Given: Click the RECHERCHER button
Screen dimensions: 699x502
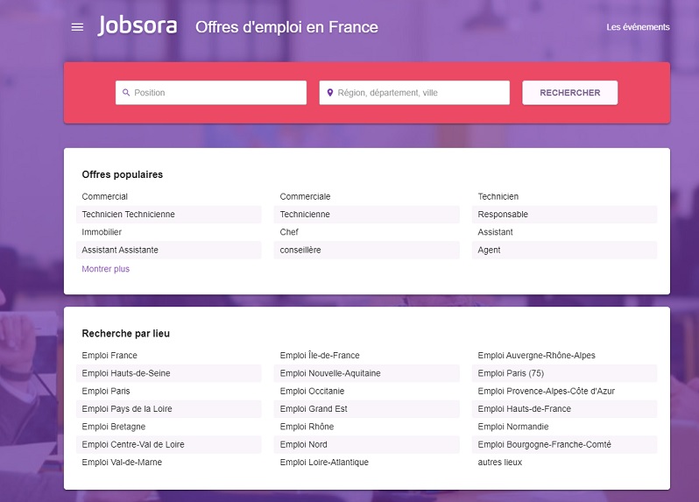Looking at the screenshot, I should [569, 93].
